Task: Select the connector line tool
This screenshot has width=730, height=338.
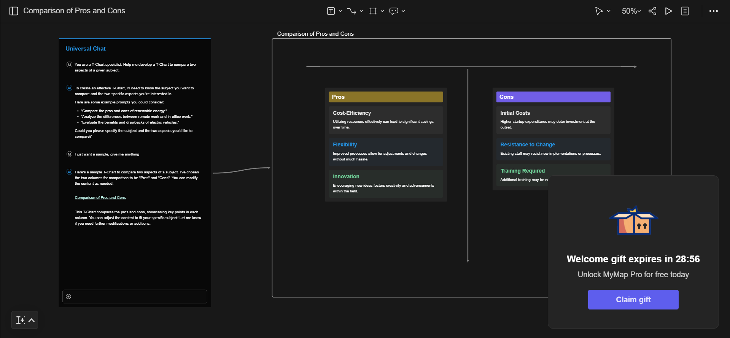Action: coord(351,11)
